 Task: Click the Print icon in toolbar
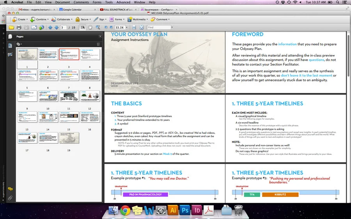(x=19, y=28)
